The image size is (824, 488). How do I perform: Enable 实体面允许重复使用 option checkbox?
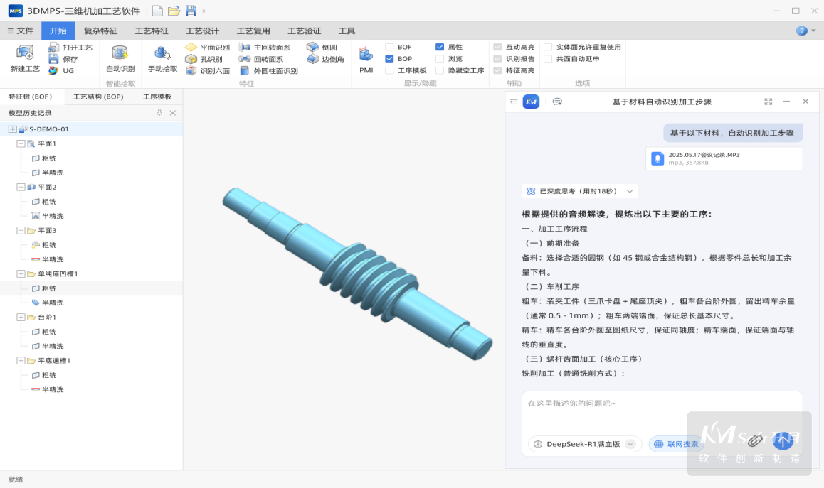548,48
